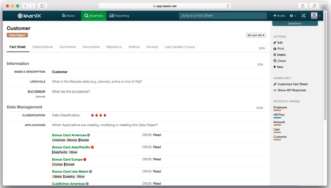Click the Americas tag

click(x=59, y=140)
